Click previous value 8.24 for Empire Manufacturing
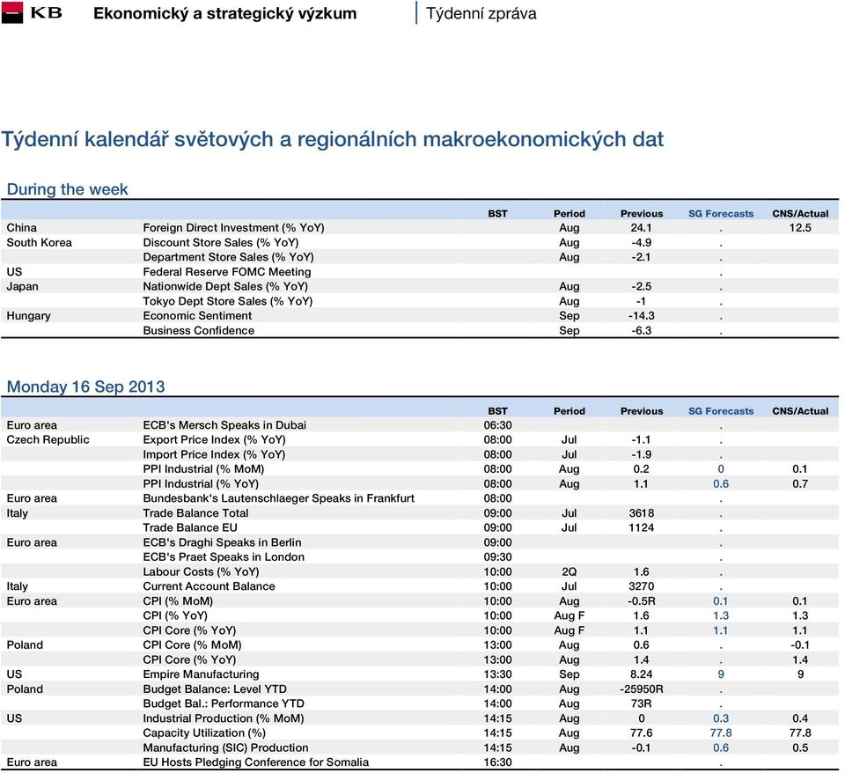845x773 pixels. [642, 674]
